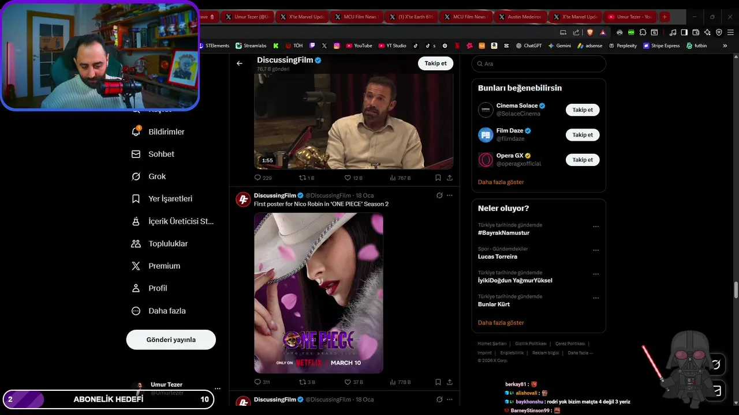The image size is (739, 415).
Task: Open the YouTube bookmark
Action: click(359, 46)
